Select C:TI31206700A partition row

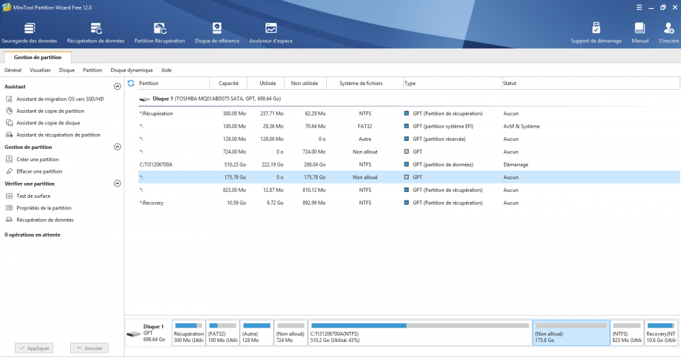[x=409, y=165]
